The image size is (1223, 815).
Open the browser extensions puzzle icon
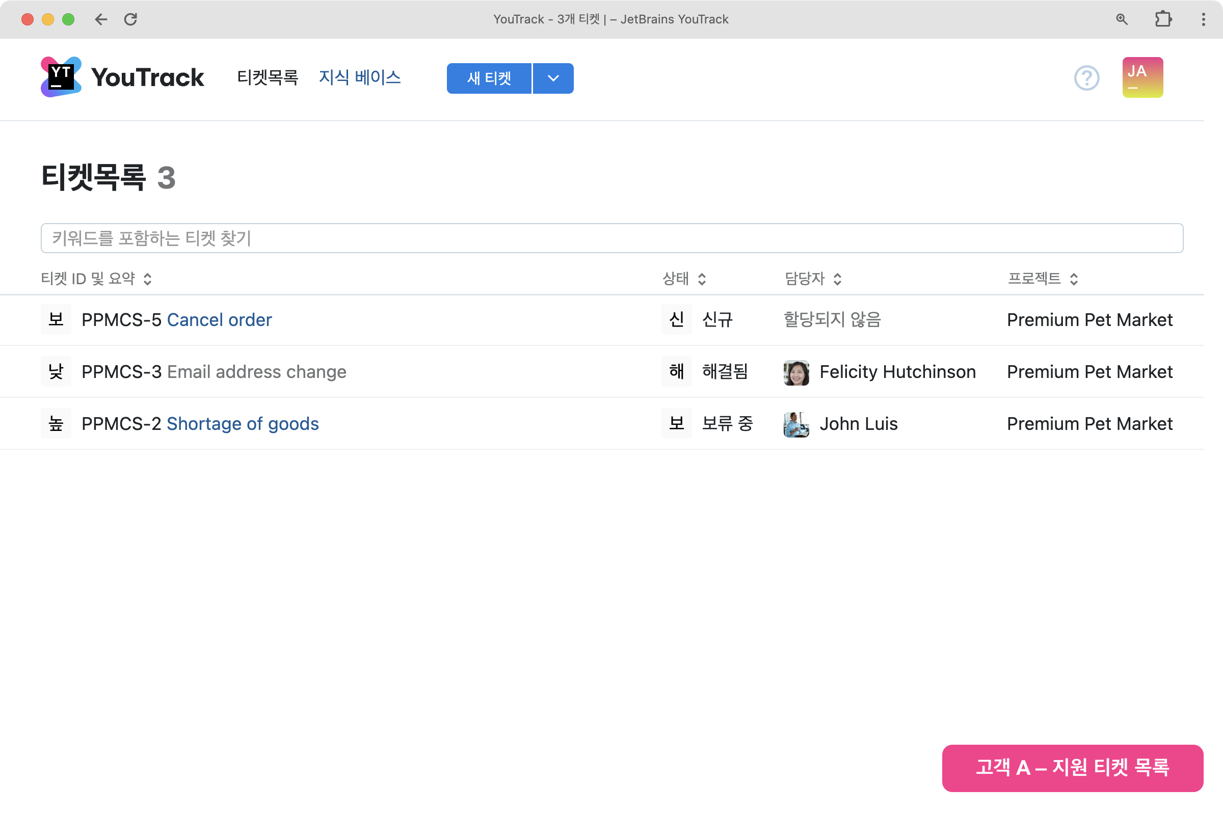pos(1163,19)
